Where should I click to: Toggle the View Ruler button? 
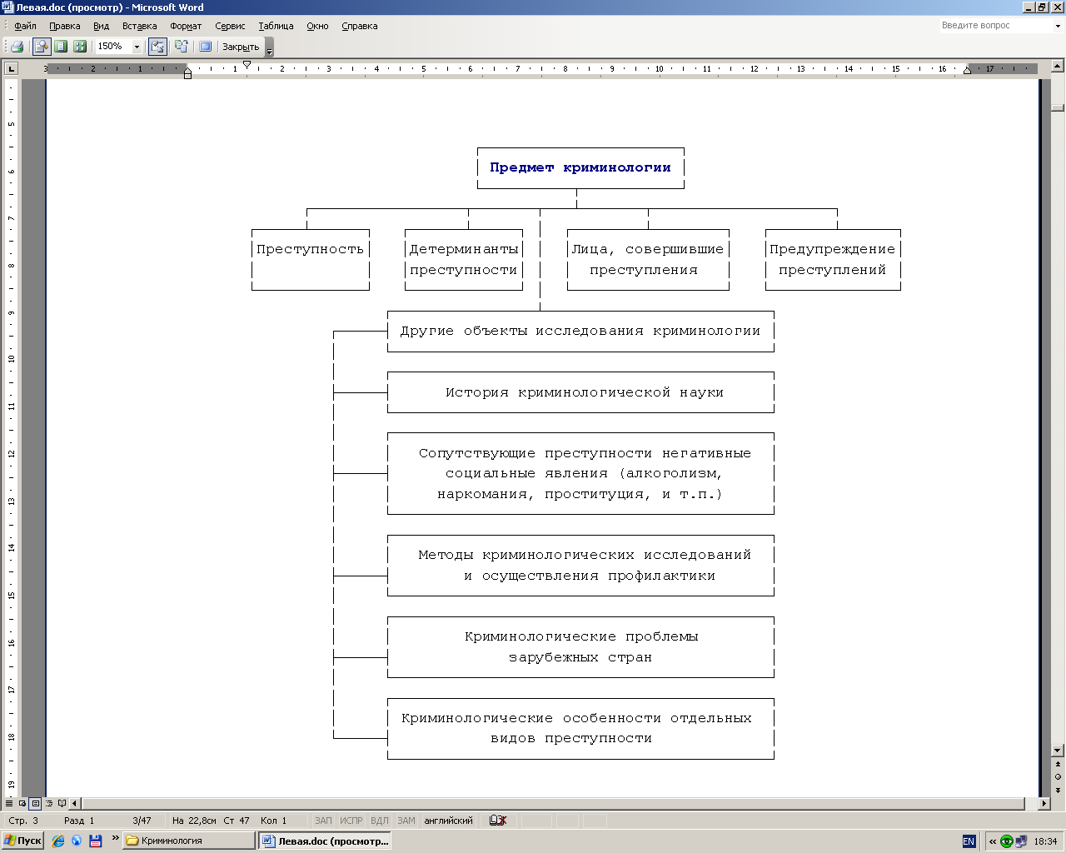pos(157,47)
